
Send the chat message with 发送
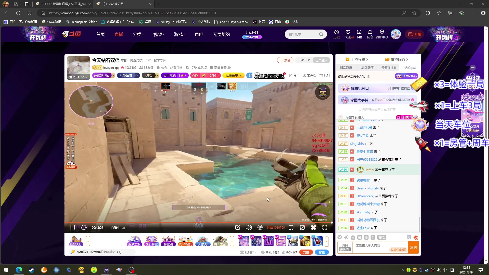413,248
